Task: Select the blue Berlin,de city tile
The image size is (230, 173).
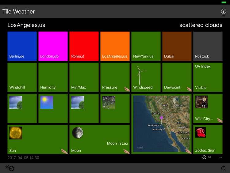Action: tap(22, 46)
